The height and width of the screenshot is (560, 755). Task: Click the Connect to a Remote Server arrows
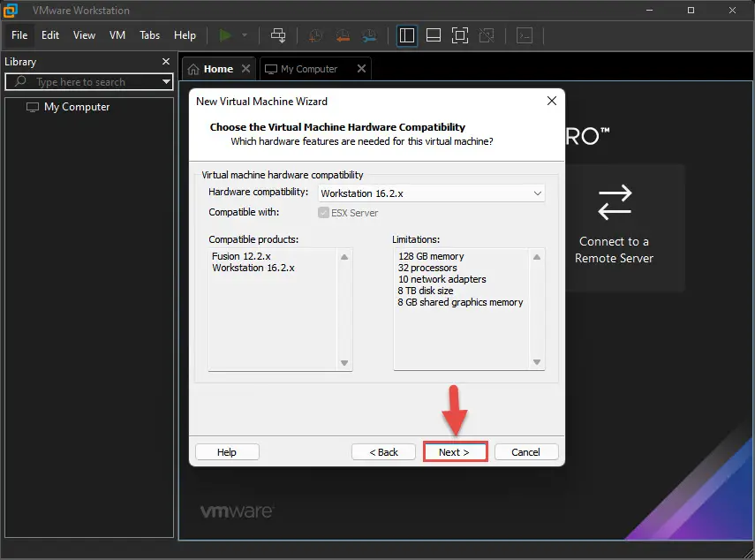pos(615,202)
